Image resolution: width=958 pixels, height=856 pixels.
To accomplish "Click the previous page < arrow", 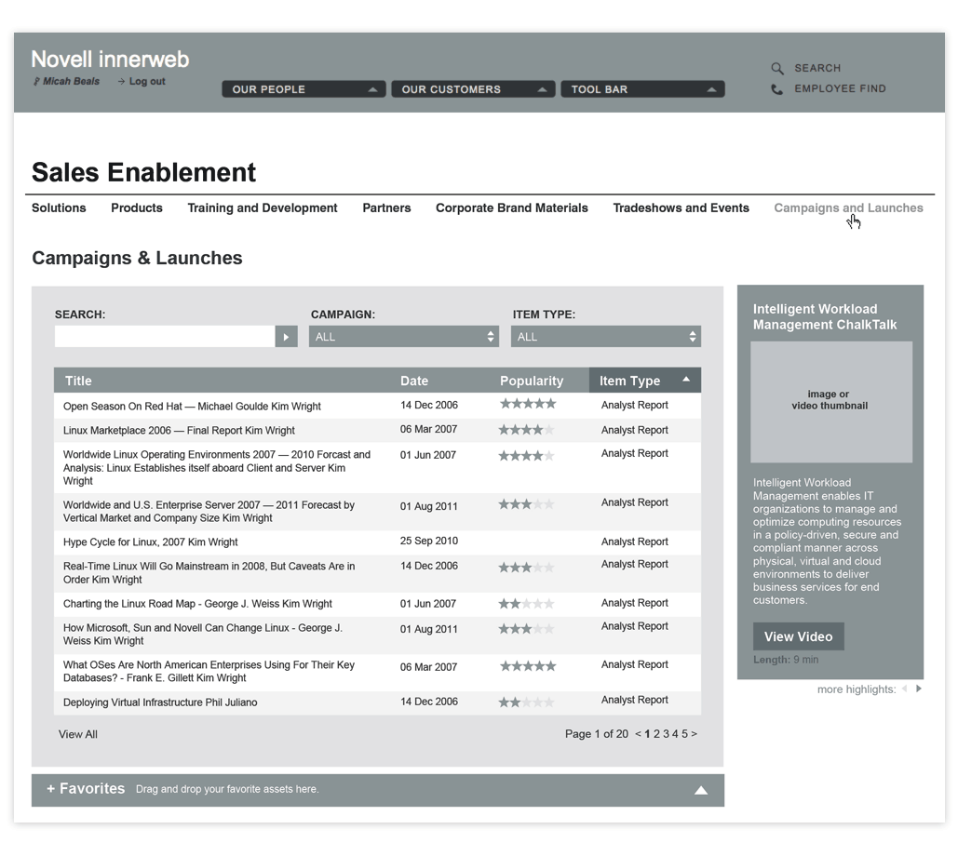I will pyautogui.click(x=638, y=734).
